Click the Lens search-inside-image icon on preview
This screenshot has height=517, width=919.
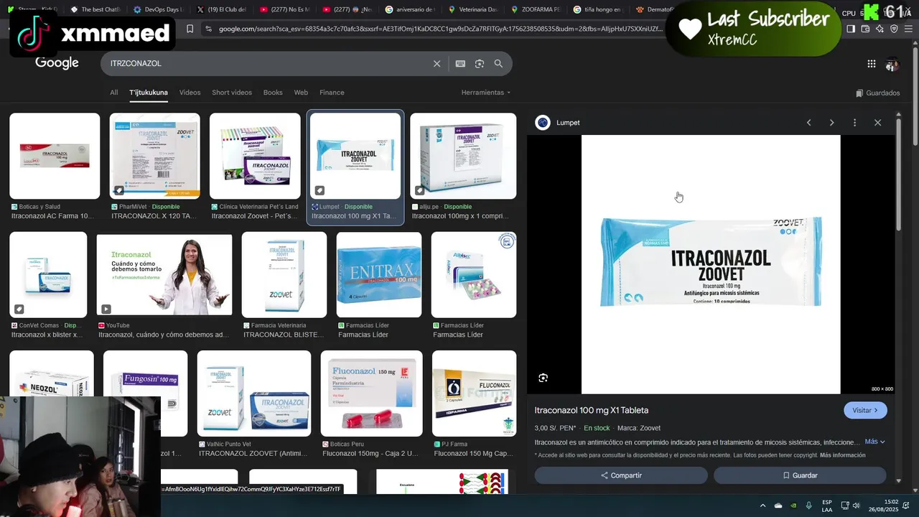click(543, 378)
